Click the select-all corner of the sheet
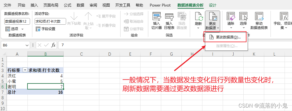This screenshot has width=292, height=111. click(3, 54)
